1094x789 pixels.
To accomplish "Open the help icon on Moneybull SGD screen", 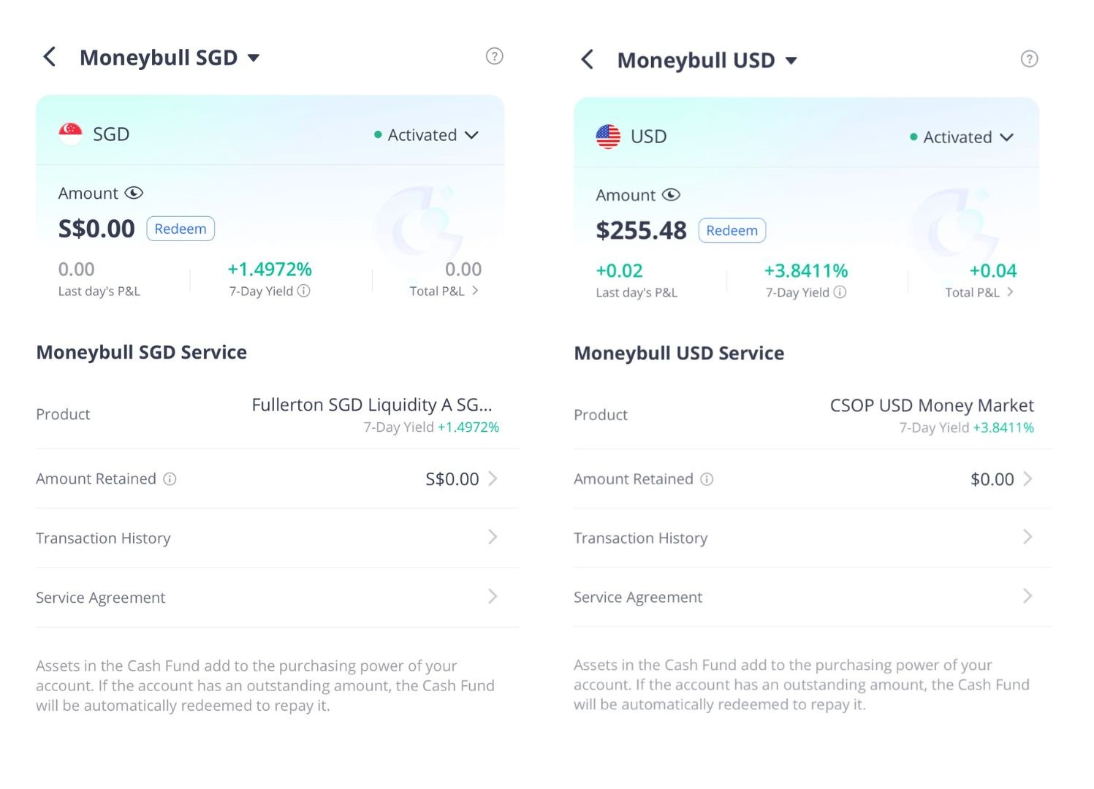I will pyautogui.click(x=494, y=56).
